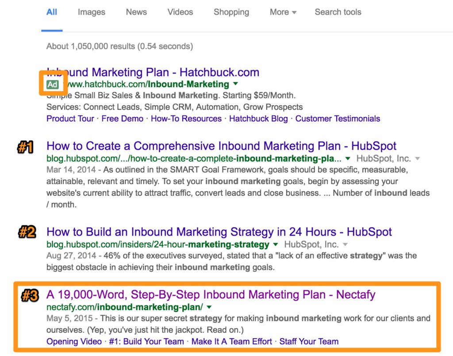Open Staff Your Team sitelink
Screen dimensions: 453x356
coord(309,341)
